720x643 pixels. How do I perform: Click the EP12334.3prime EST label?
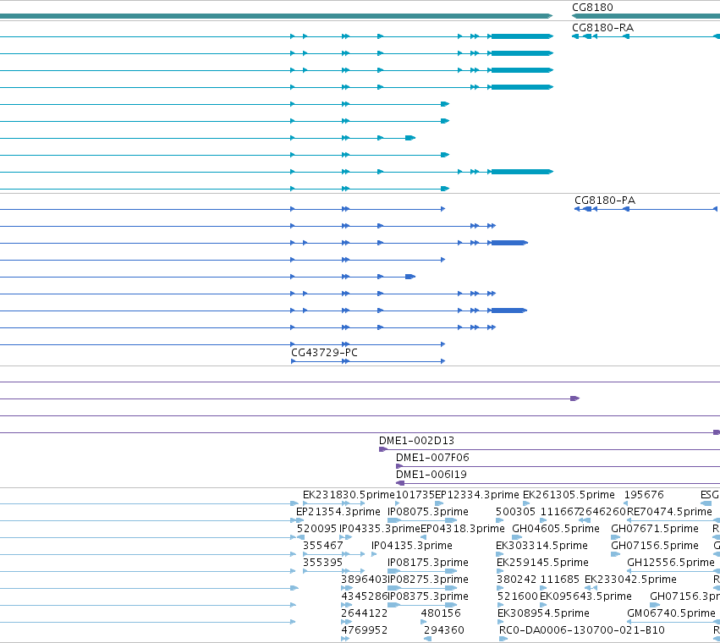476,495
